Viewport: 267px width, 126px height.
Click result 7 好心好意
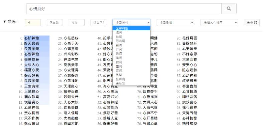(32, 75)
